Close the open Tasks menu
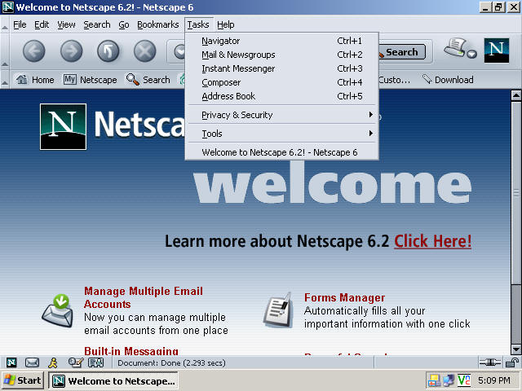 198,24
